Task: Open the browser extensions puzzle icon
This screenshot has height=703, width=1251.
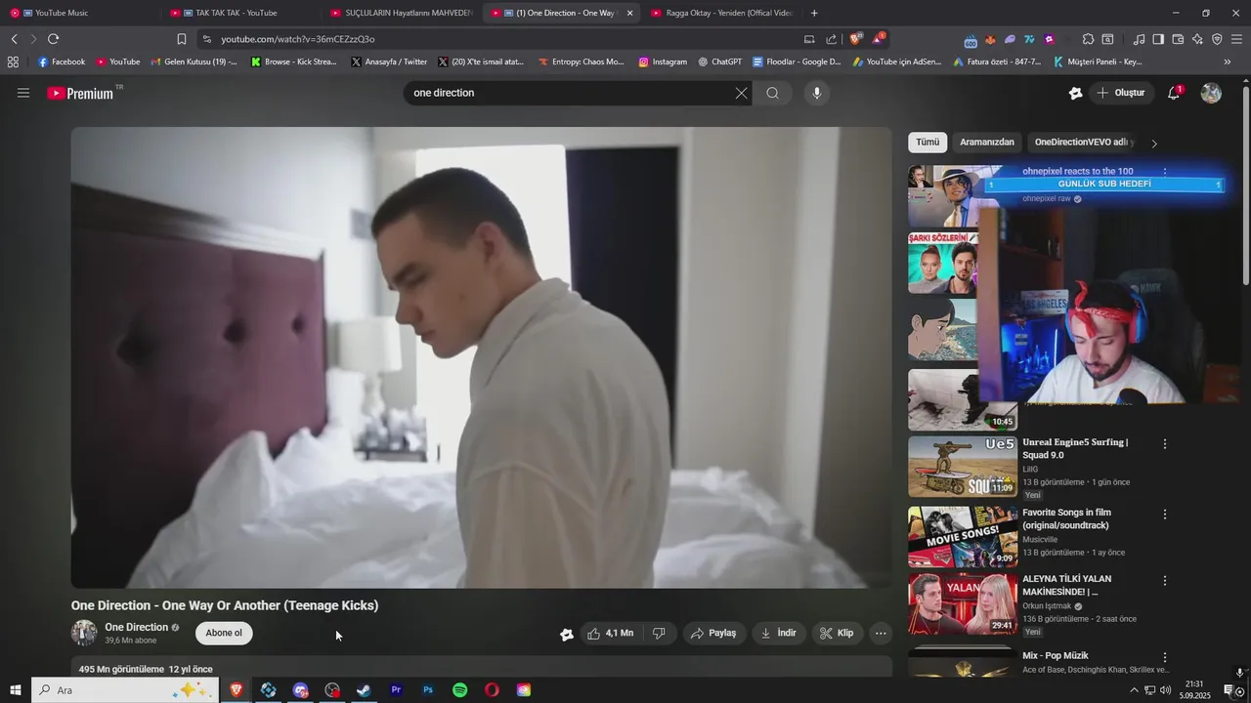Action: (x=1088, y=39)
